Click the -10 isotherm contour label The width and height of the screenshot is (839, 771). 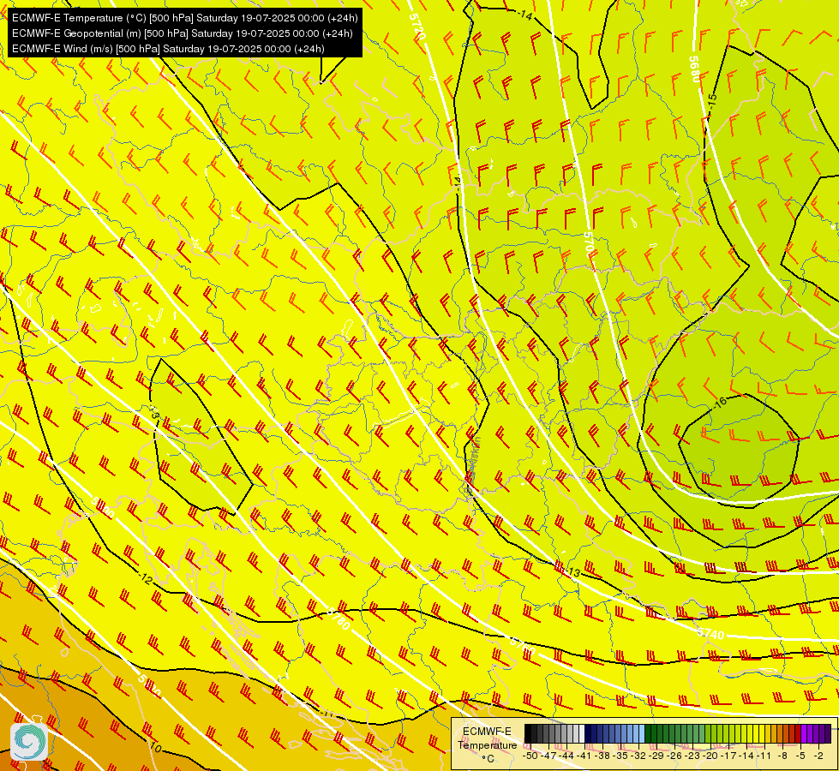tap(154, 747)
